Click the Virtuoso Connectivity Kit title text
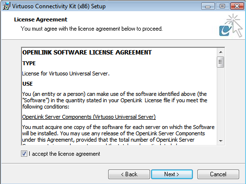Image resolution: width=246 pixels, height=184 pixels. tap(59, 6)
